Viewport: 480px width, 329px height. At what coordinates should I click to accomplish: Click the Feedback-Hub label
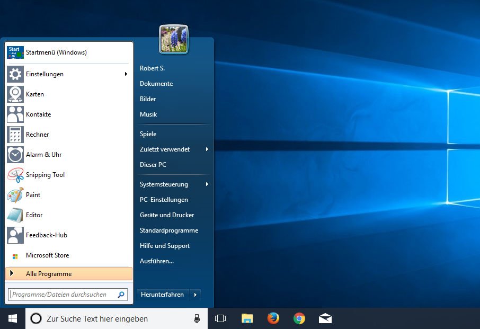click(47, 235)
